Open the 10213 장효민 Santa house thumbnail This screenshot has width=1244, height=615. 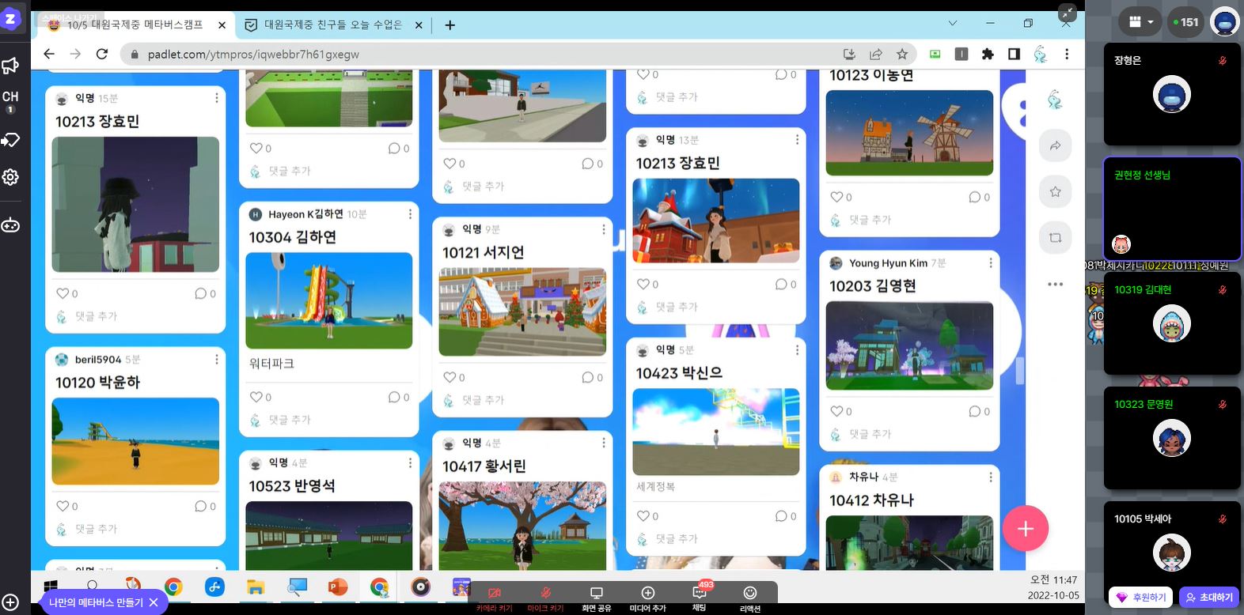[x=715, y=221]
